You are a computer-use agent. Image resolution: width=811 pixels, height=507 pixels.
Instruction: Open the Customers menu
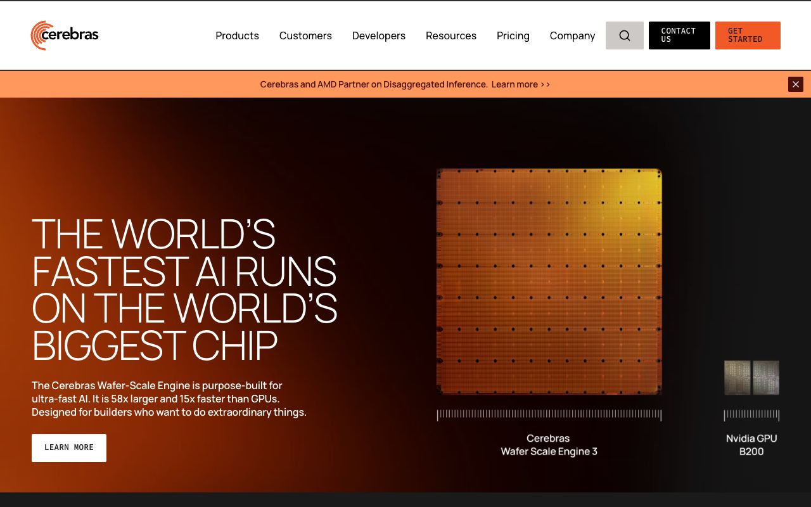[305, 35]
